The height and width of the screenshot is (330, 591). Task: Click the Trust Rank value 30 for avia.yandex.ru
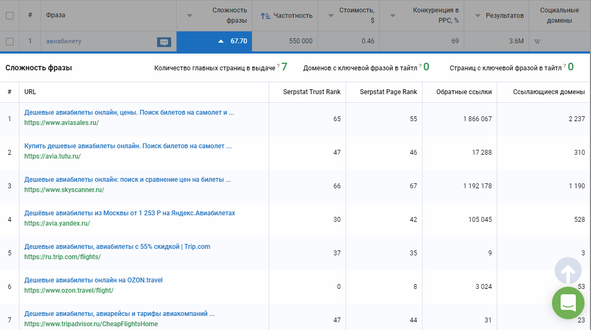coord(337,220)
